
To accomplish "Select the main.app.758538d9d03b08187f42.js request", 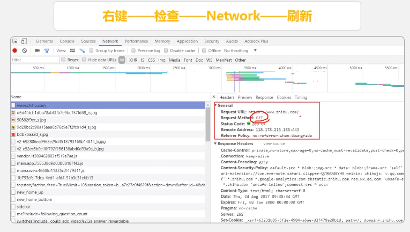I will pos(108,163).
